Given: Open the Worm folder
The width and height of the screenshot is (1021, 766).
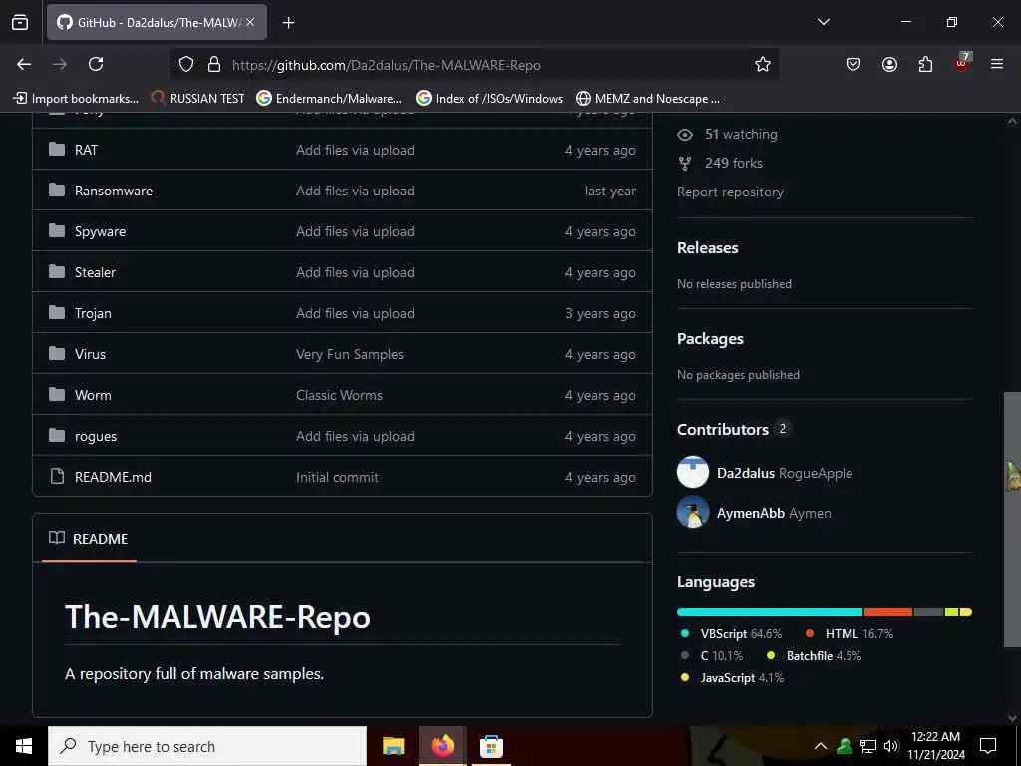Looking at the screenshot, I should pos(93,395).
